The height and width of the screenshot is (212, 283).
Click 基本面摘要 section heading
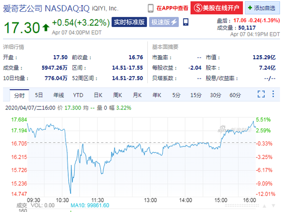pyautogui.click(x=165, y=47)
